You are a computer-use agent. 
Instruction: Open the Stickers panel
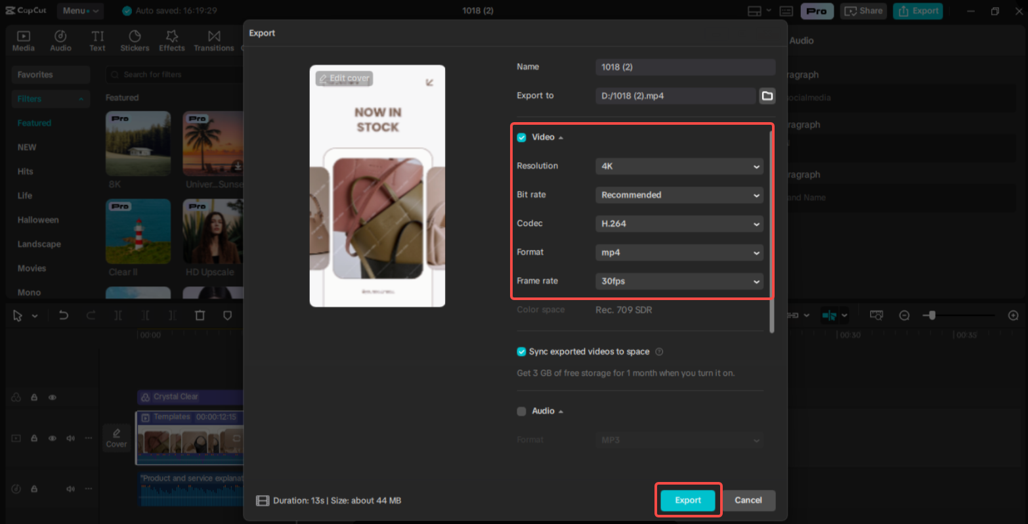135,40
